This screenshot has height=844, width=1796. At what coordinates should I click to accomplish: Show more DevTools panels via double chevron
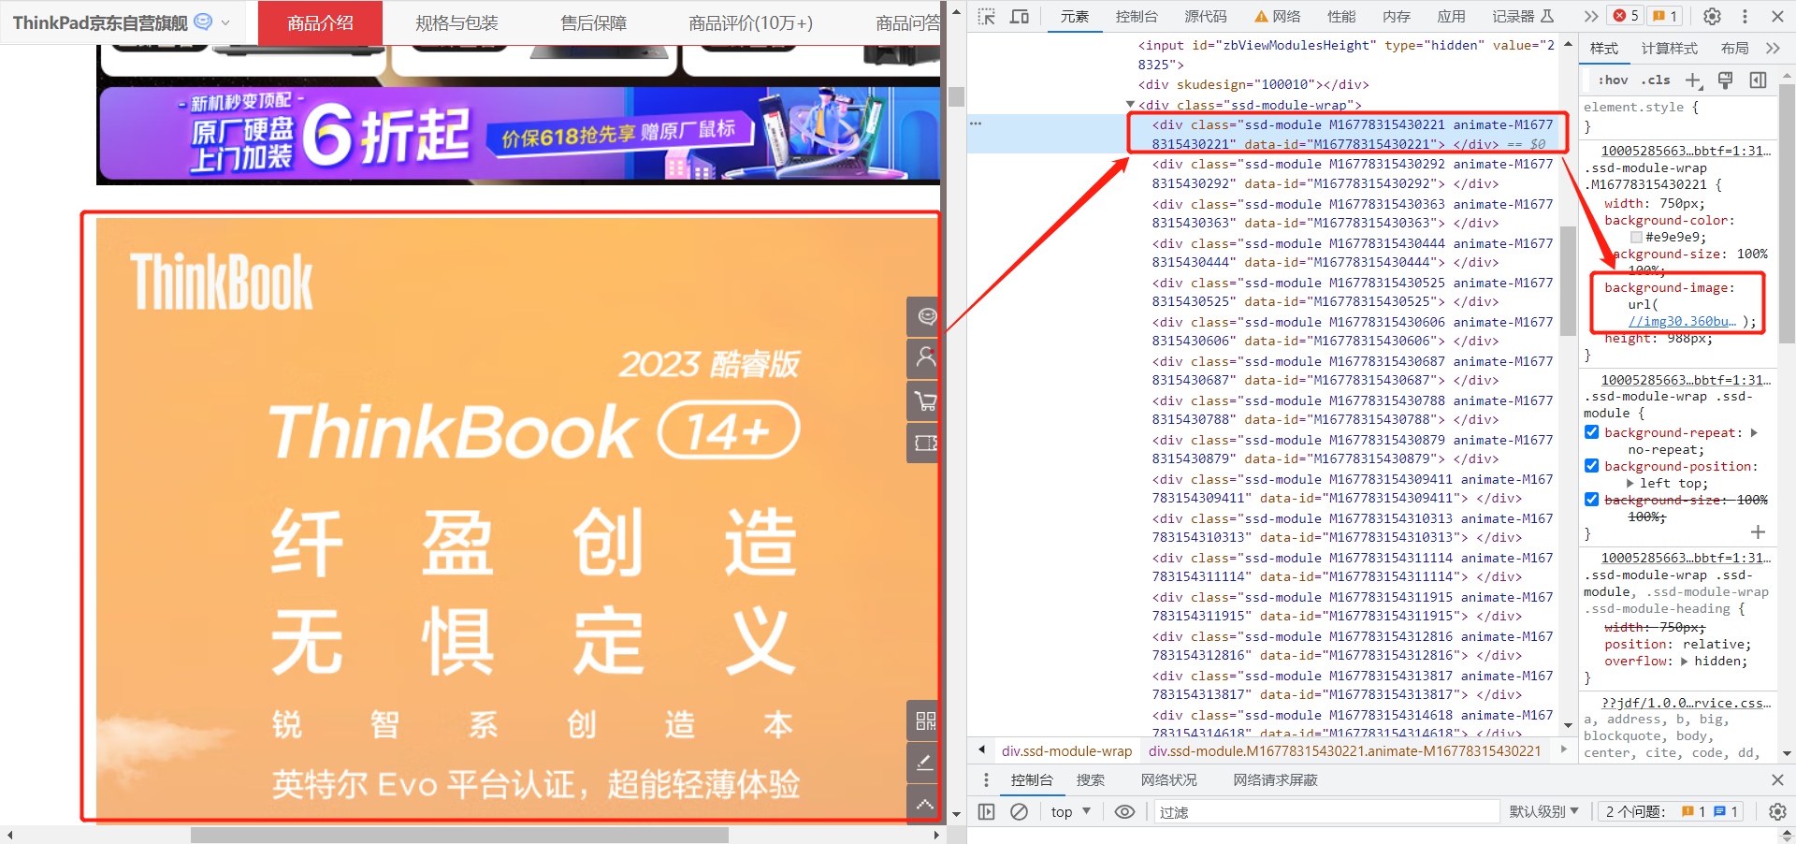(1591, 16)
